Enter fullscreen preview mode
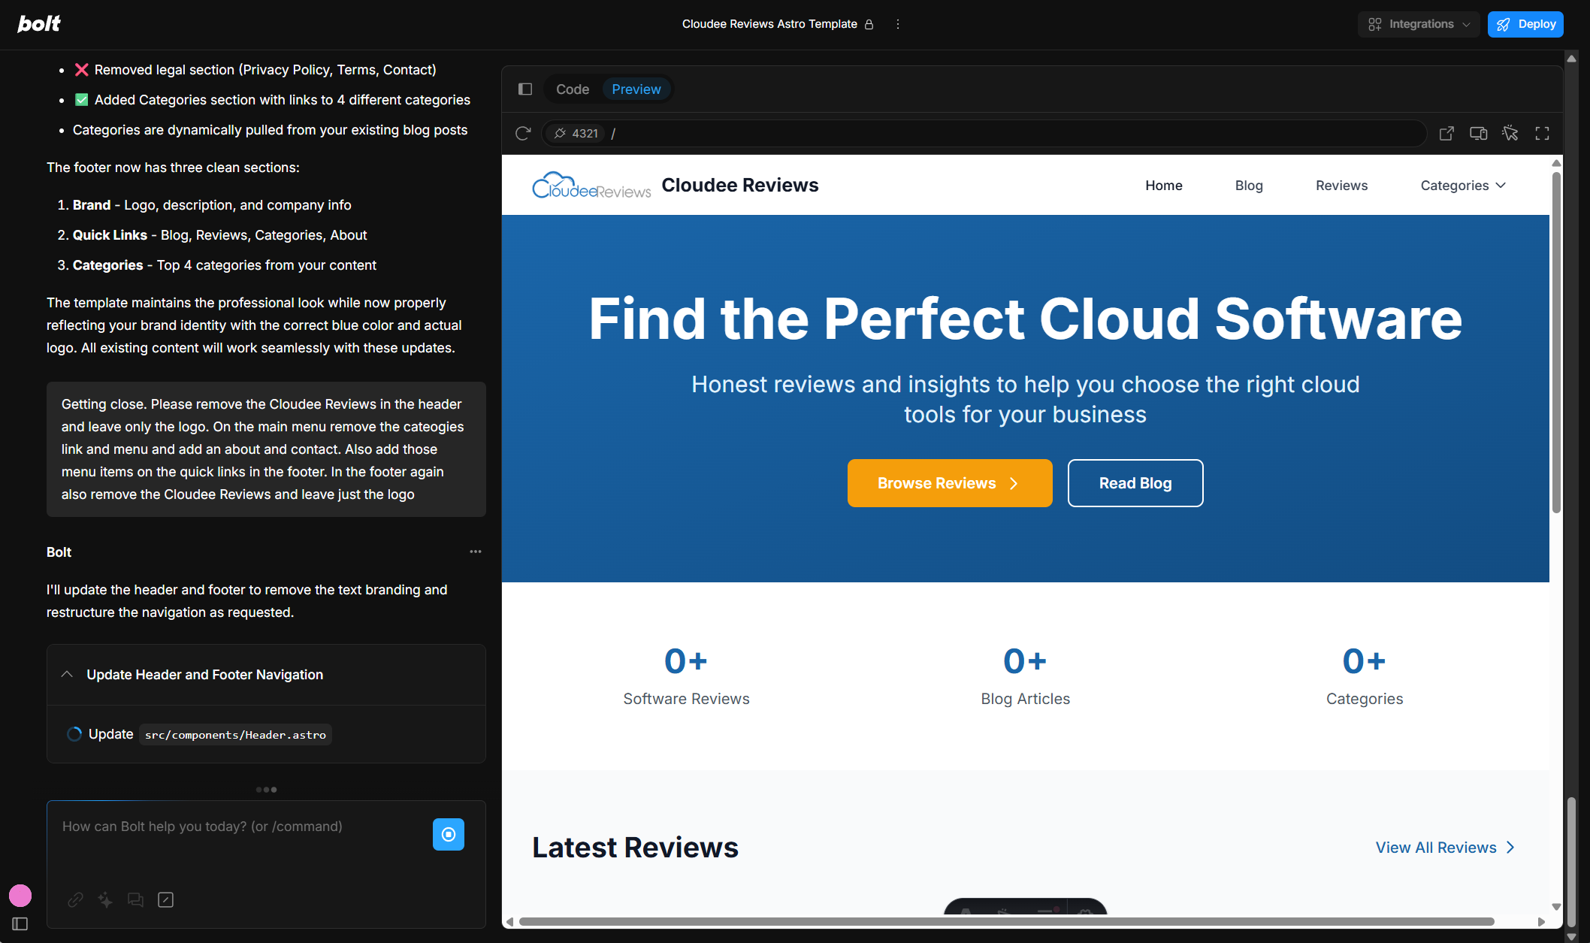 coord(1542,133)
